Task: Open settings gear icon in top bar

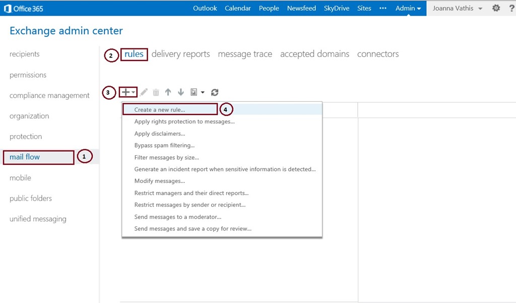Action: click(496, 8)
